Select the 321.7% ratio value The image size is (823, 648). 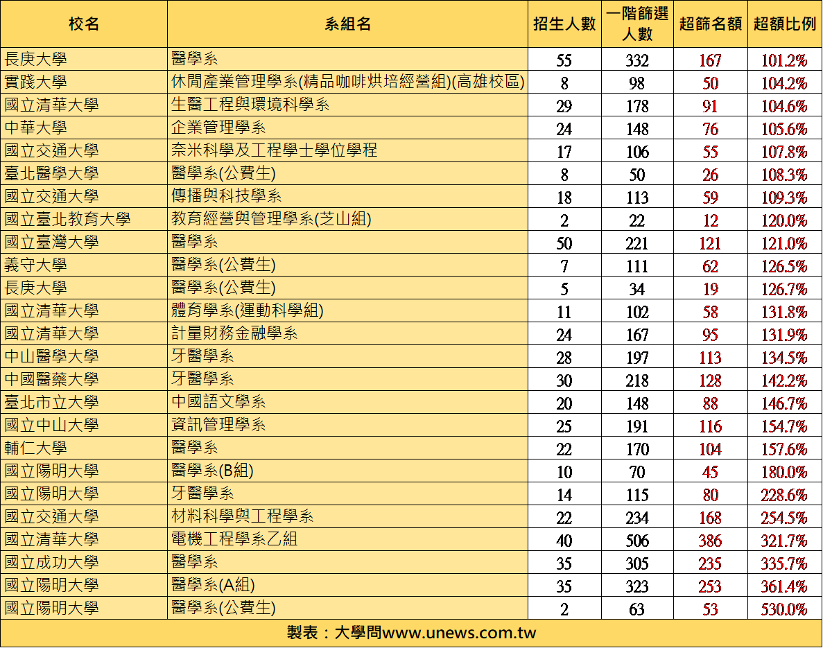point(785,541)
